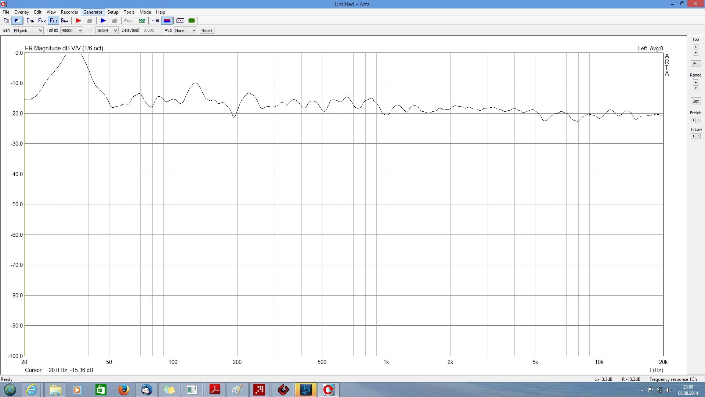This screenshot has width=705, height=397.
Task: Open the Generator menu
Action: point(93,12)
